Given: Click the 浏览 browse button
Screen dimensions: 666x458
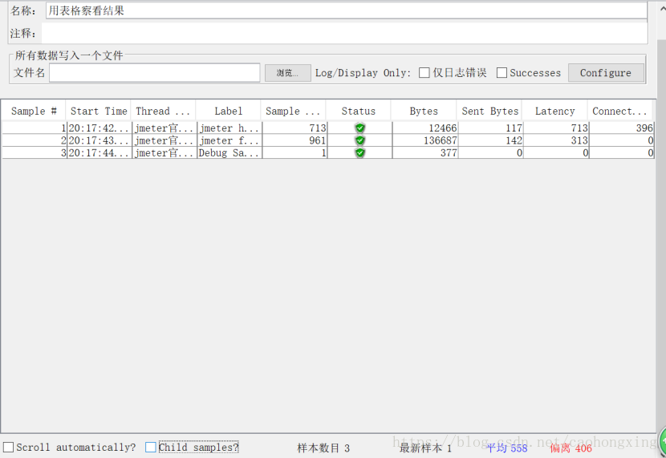Looking at the screenshot, I should [x=287, y=73].
